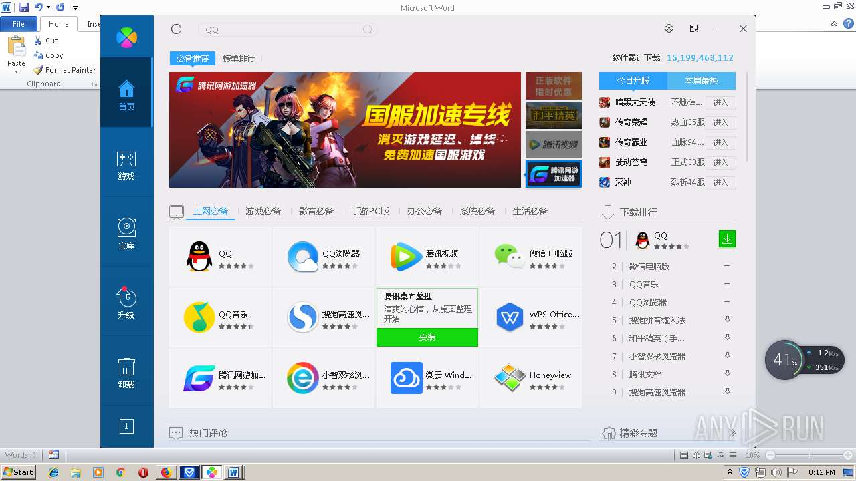Click the 热门评论 section heading

click(x=208, y=433)
